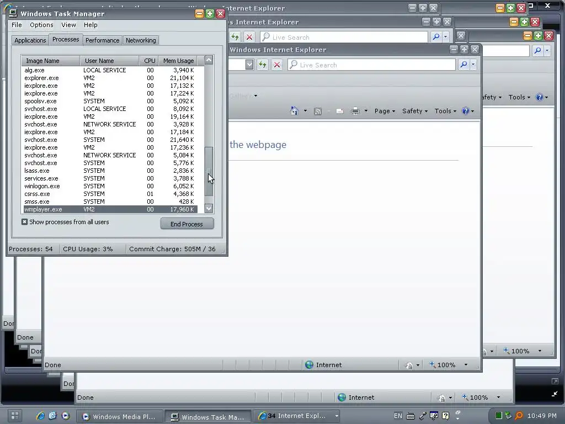The height and width of the screenshot is (424, 565).
Task: Click protected mode icon in front IE status bar
Action: (x=409, y=365)
